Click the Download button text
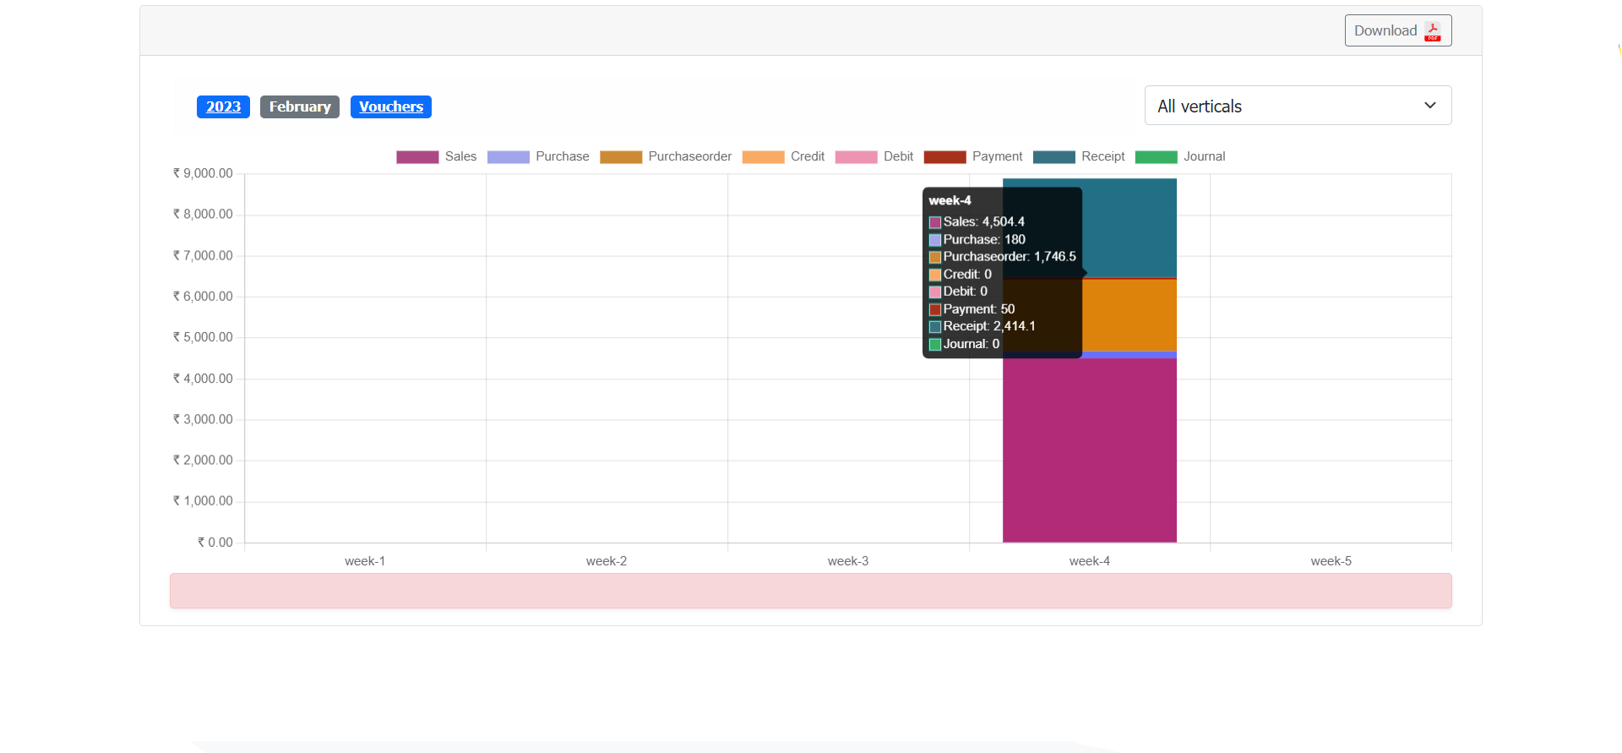The image size is (1622, 753). [1385, 31]
